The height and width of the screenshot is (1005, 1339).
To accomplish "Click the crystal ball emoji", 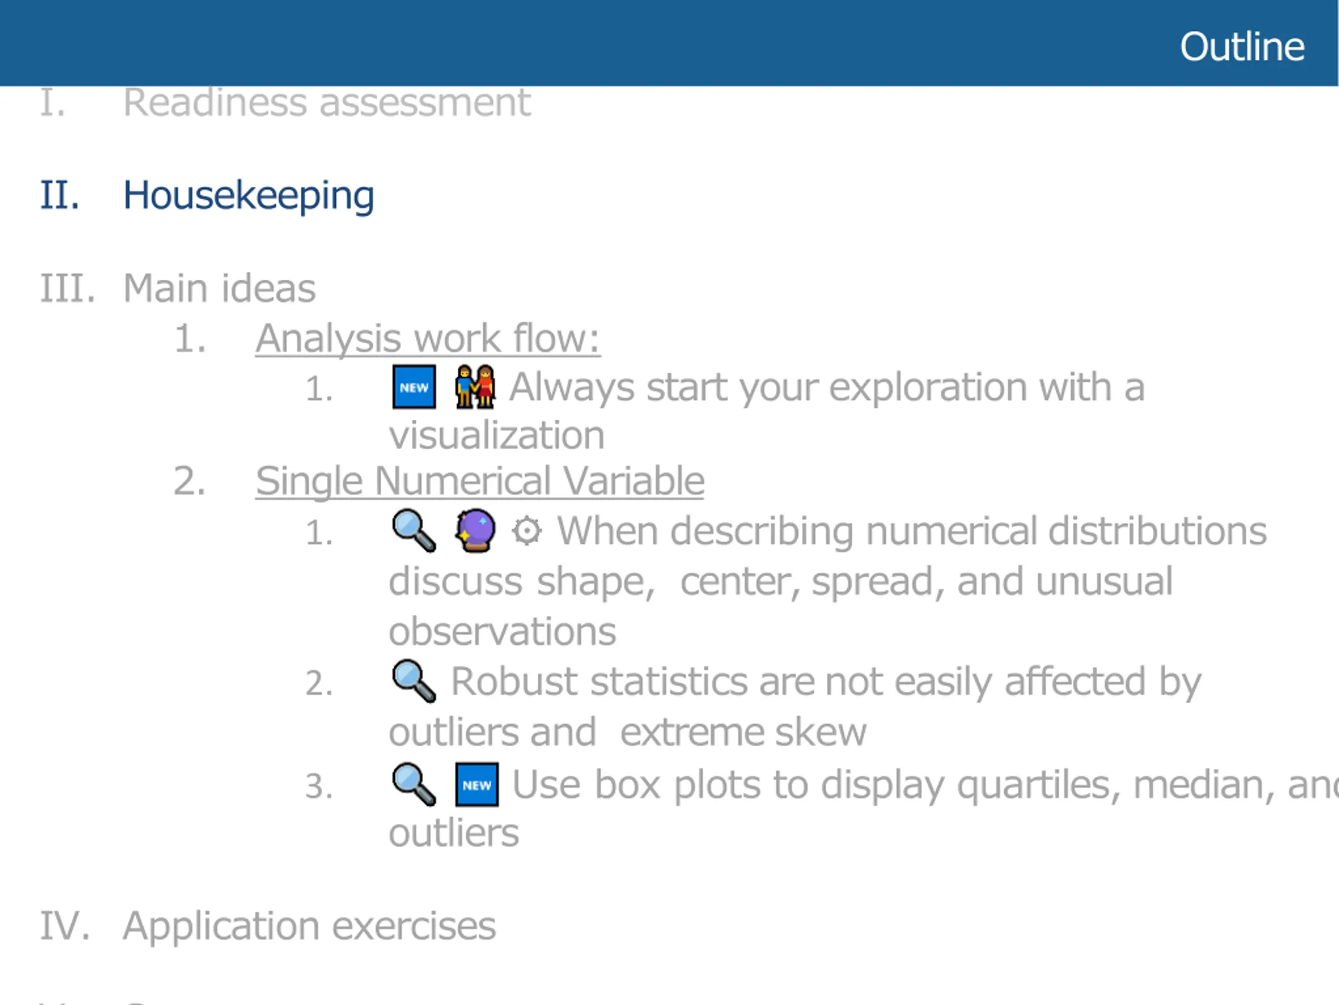I will (476, 531).
